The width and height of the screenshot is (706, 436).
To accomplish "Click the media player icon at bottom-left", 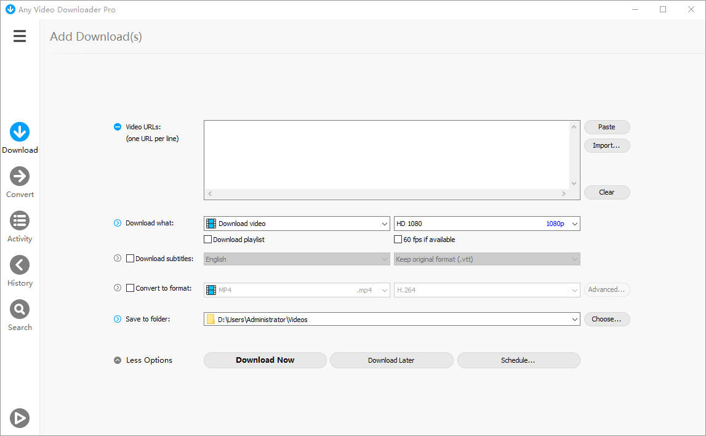I will [x=20, y=418].
